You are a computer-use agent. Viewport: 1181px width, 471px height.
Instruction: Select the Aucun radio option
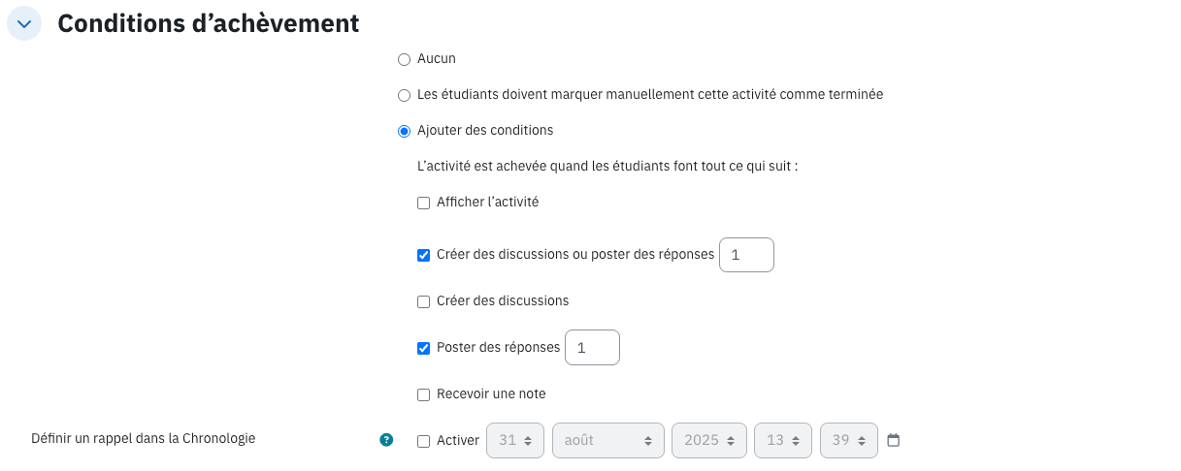coord(405,60)
